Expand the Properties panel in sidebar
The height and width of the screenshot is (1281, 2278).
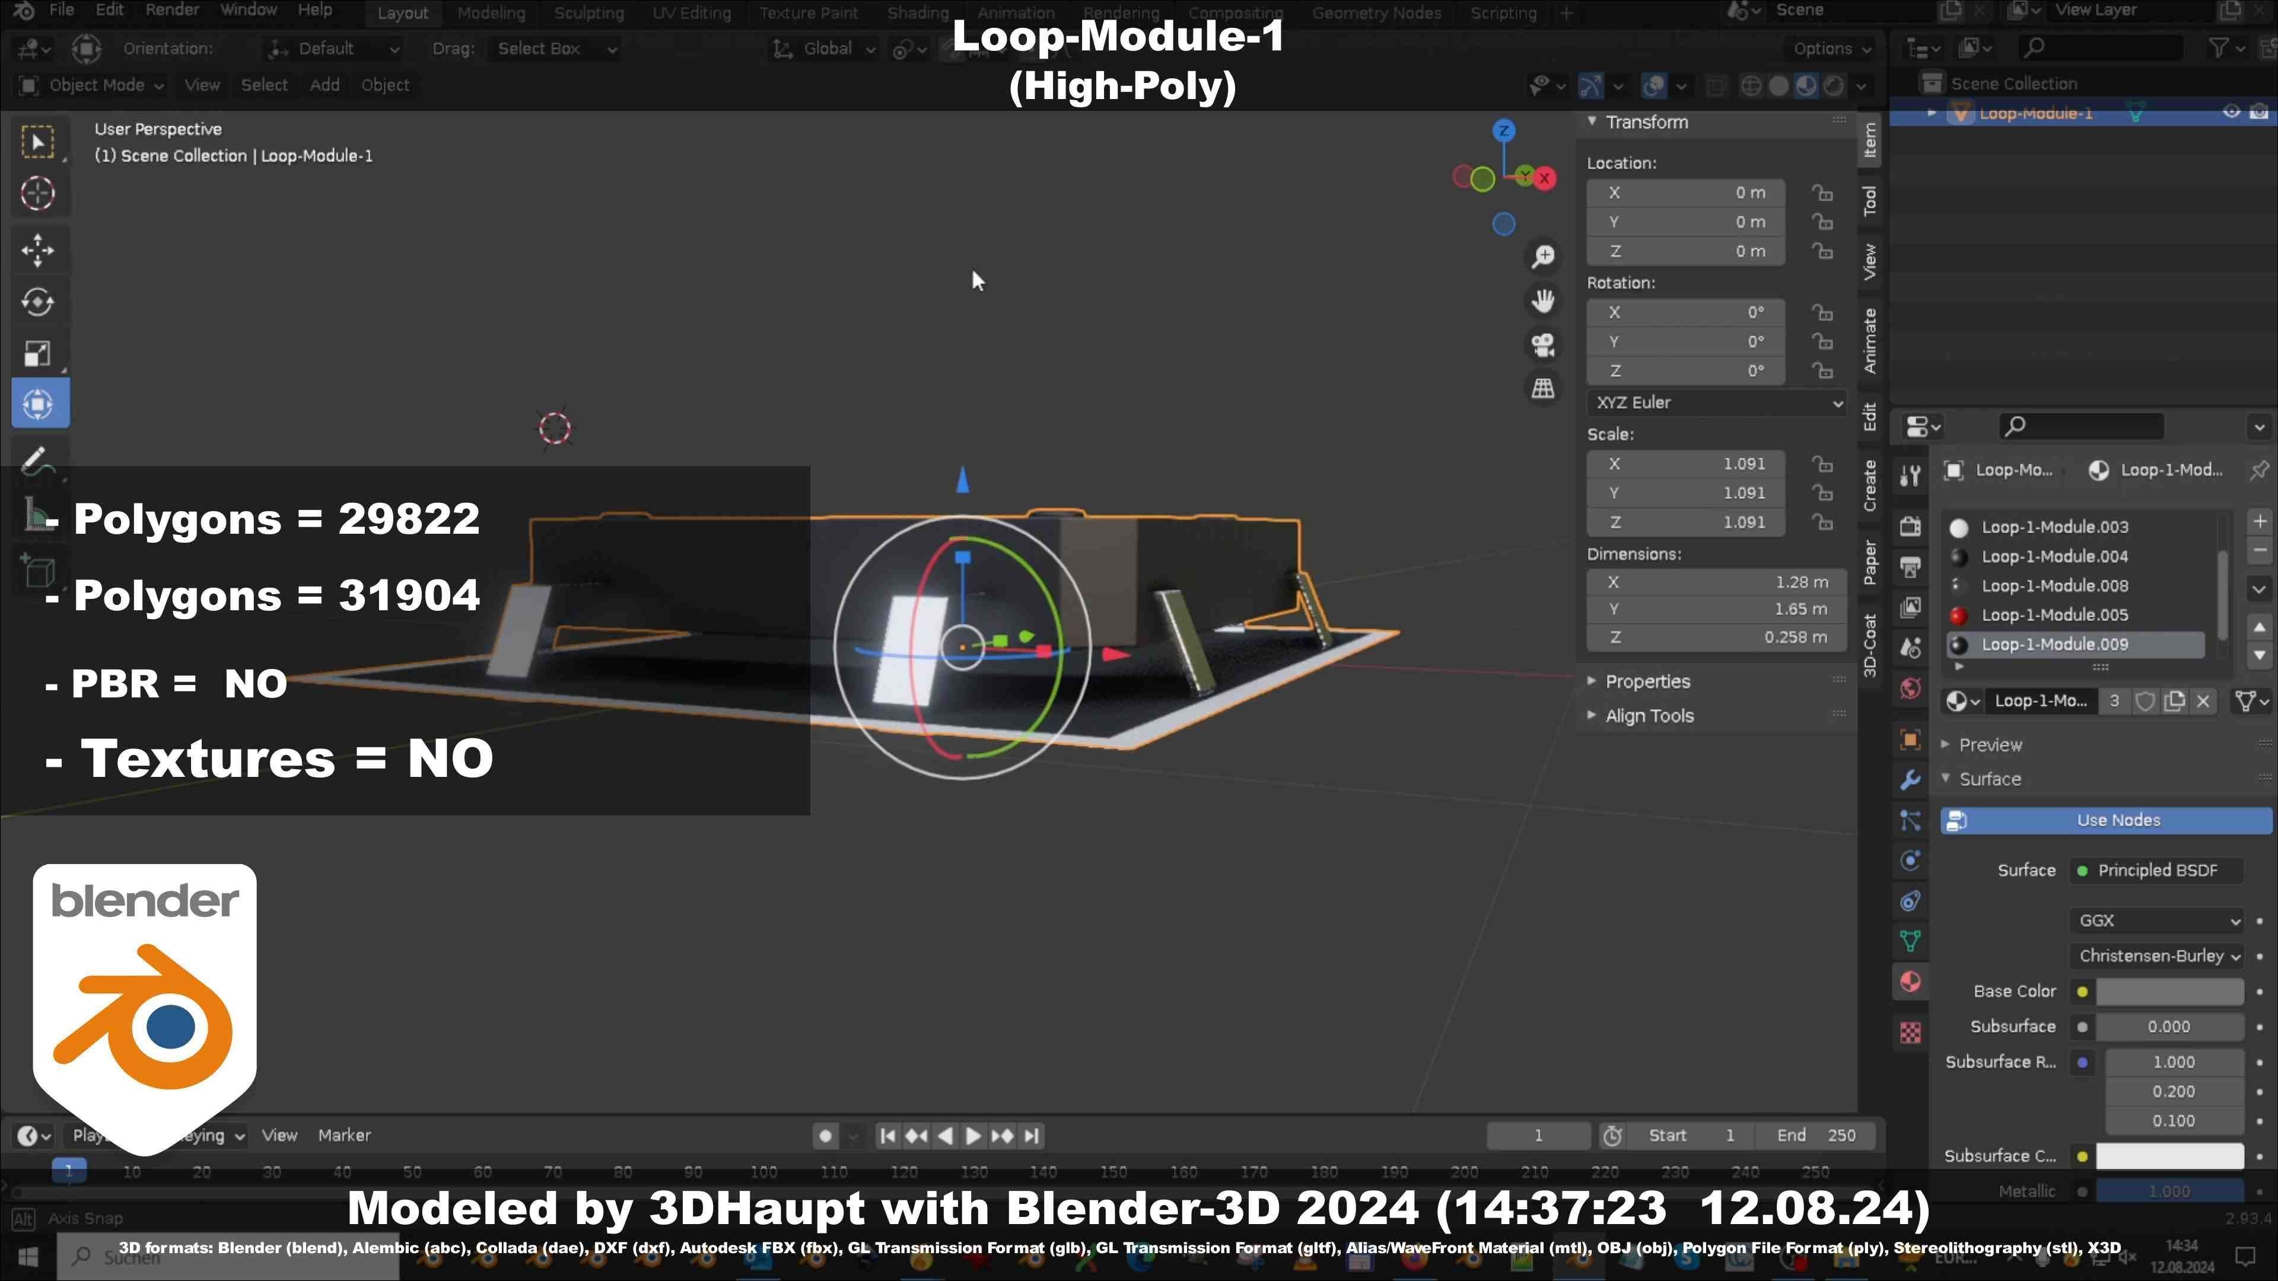point(1647,681)
